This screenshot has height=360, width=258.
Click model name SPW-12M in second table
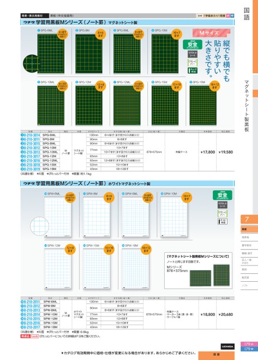coord(50,319)
